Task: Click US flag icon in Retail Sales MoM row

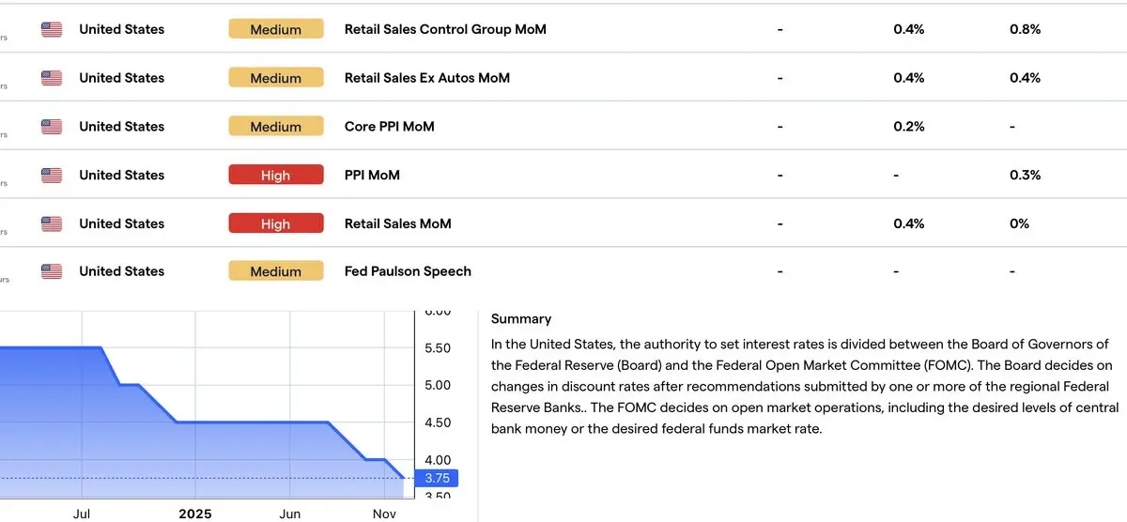Action: click(x=52, y=223)
